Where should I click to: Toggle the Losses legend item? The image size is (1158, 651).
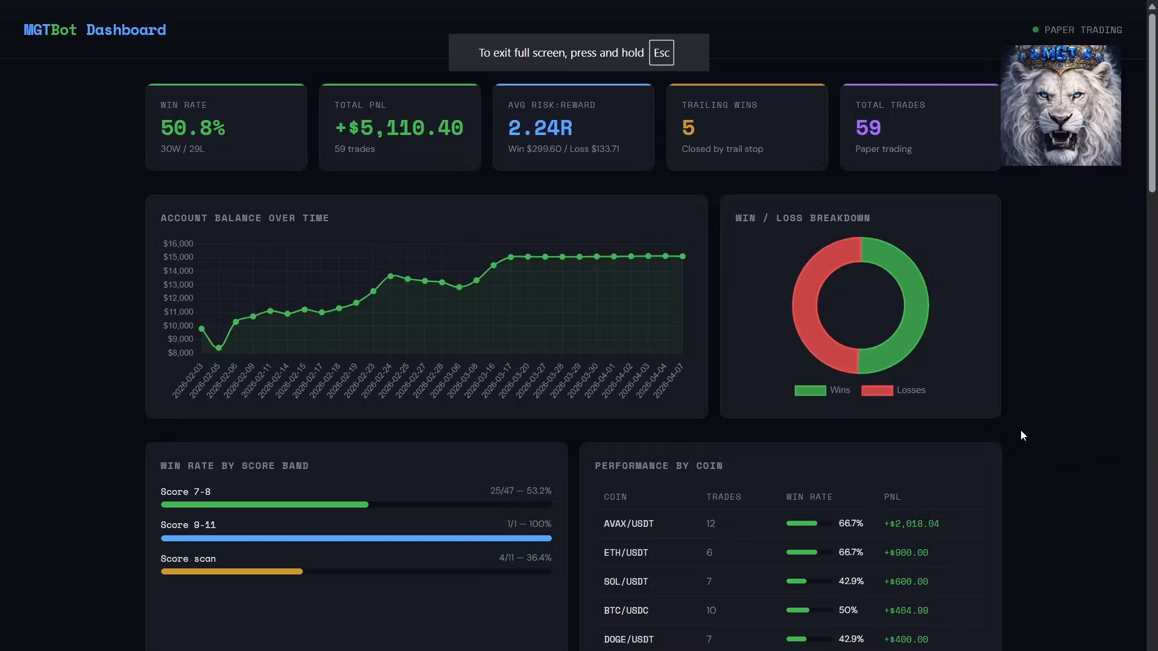click(x=910, y=390)
